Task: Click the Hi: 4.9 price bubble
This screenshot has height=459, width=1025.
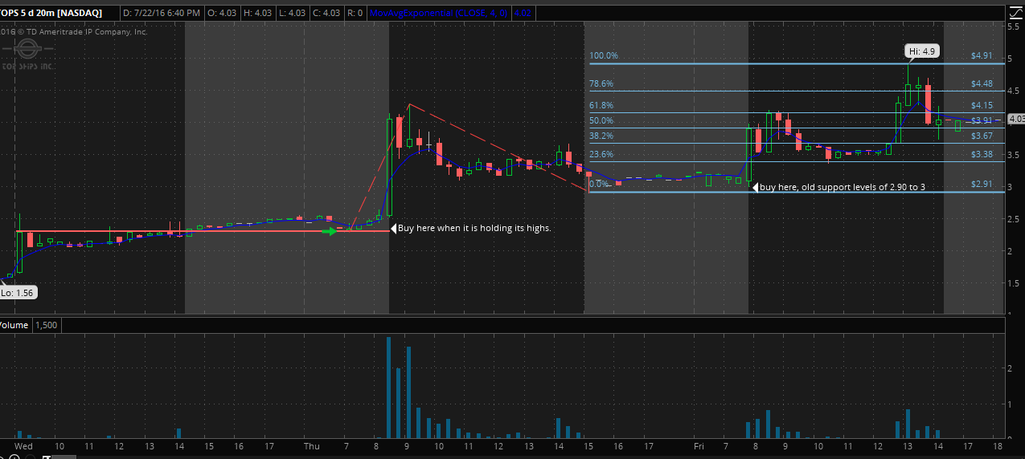Action: point(921,51)
